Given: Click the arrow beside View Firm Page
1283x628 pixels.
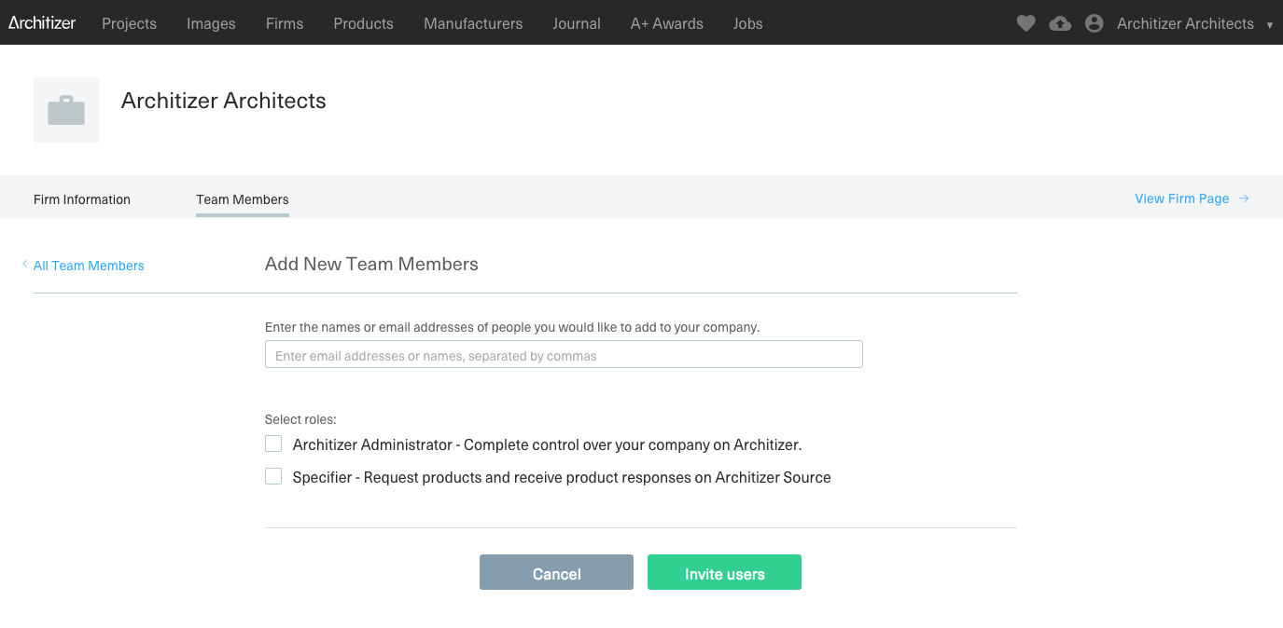Looking at the screenshot, I should click(1244, 198).
